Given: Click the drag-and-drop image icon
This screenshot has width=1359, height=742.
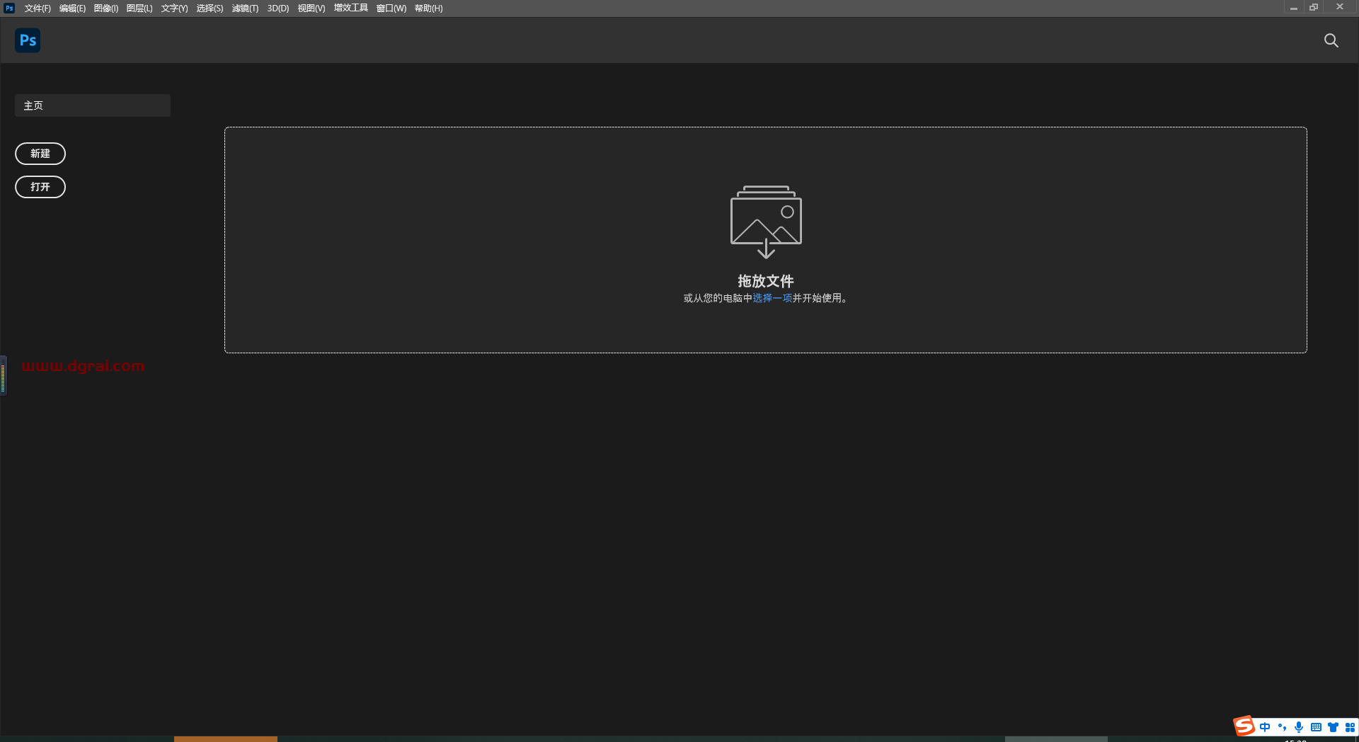Looking at the screenshot, I should point(765,221).
